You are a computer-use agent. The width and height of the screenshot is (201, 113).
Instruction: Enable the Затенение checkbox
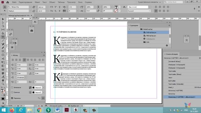[x=12, y=87]
